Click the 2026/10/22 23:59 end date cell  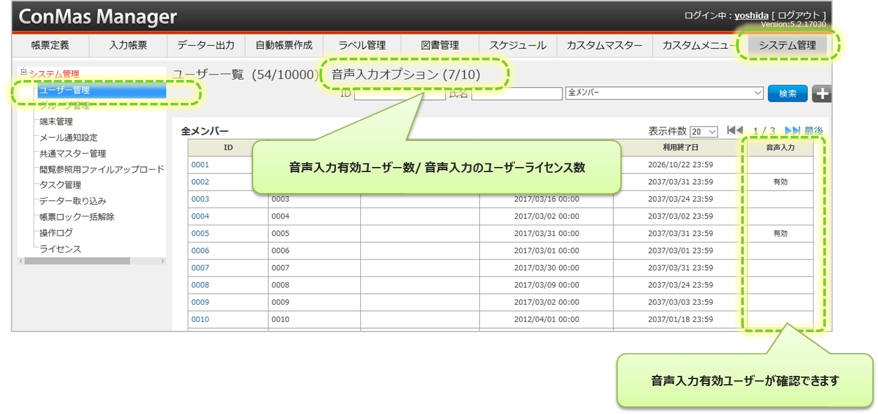[x=680, y=164]
